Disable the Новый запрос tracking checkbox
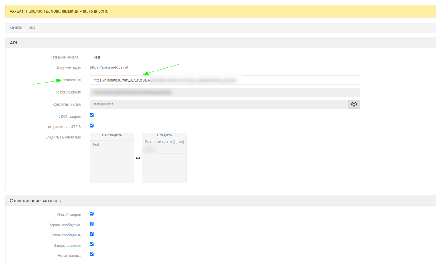 point(91,213)
